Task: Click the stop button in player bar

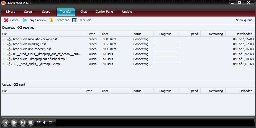Action: tap(30, 122)
